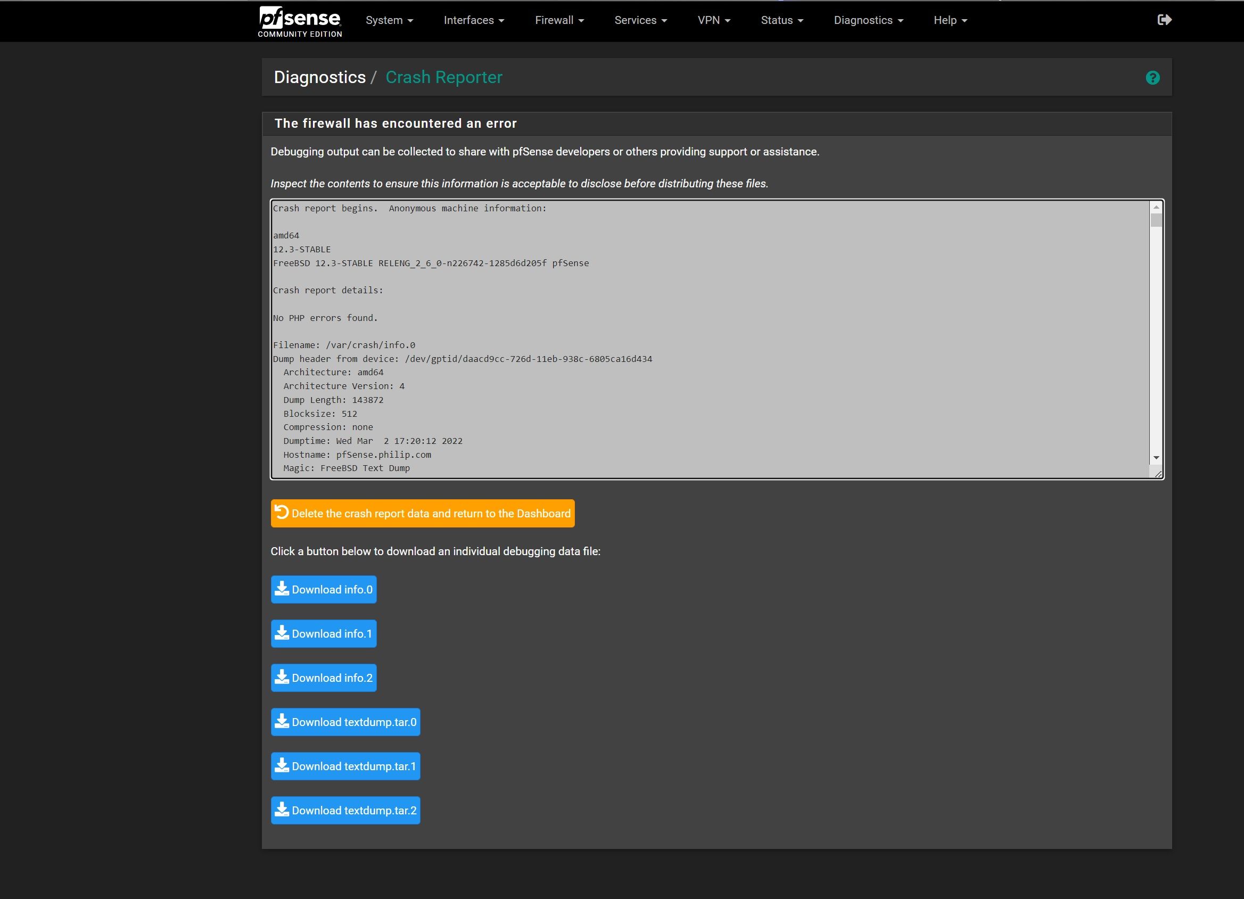Click the download icon on Download info.2

pyautogui.click(x=283, y=678)
